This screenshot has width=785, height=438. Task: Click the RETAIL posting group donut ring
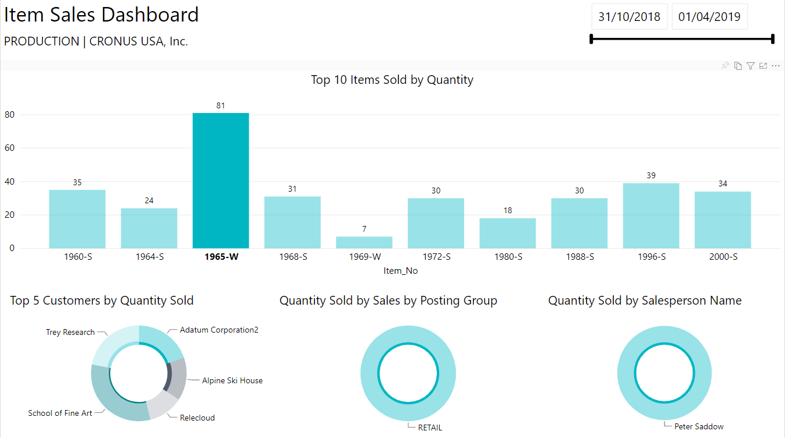tap(369, 373)
